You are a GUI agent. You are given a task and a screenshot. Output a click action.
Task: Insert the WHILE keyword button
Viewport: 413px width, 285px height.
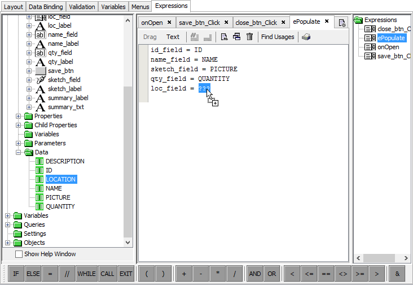(x=86, y=274)
